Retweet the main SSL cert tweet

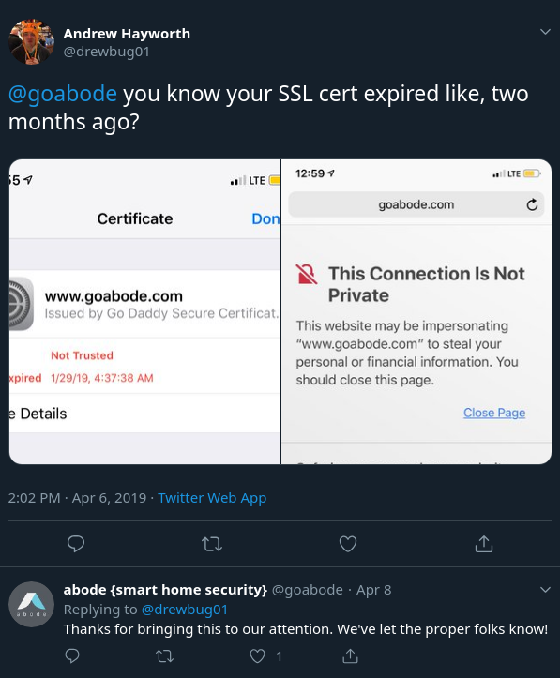click(x=212, y=544)
